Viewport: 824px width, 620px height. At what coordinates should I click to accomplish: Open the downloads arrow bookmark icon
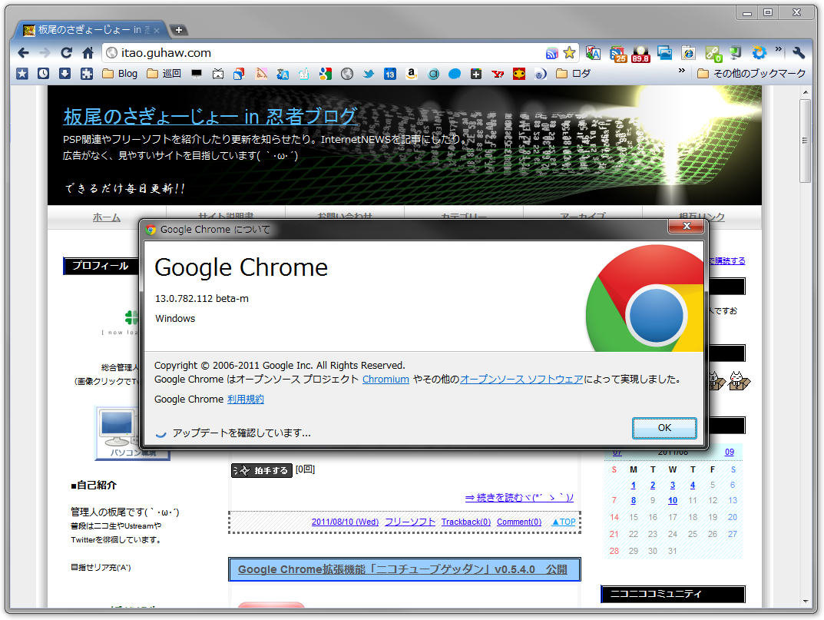point(65,74)
